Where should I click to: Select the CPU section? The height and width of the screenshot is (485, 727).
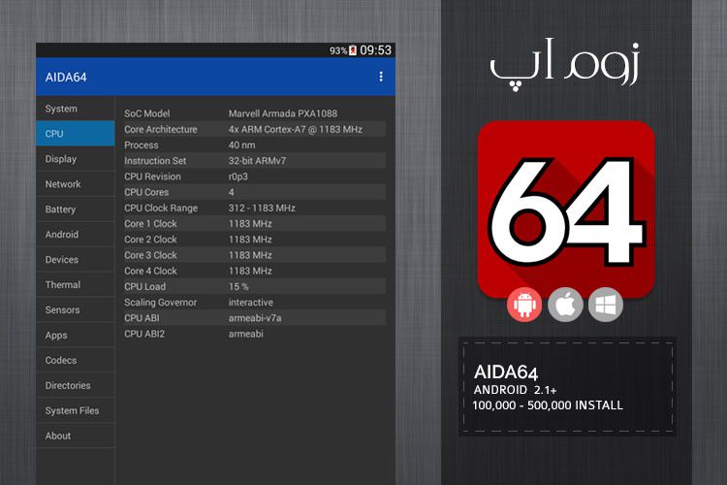point(75,134)
